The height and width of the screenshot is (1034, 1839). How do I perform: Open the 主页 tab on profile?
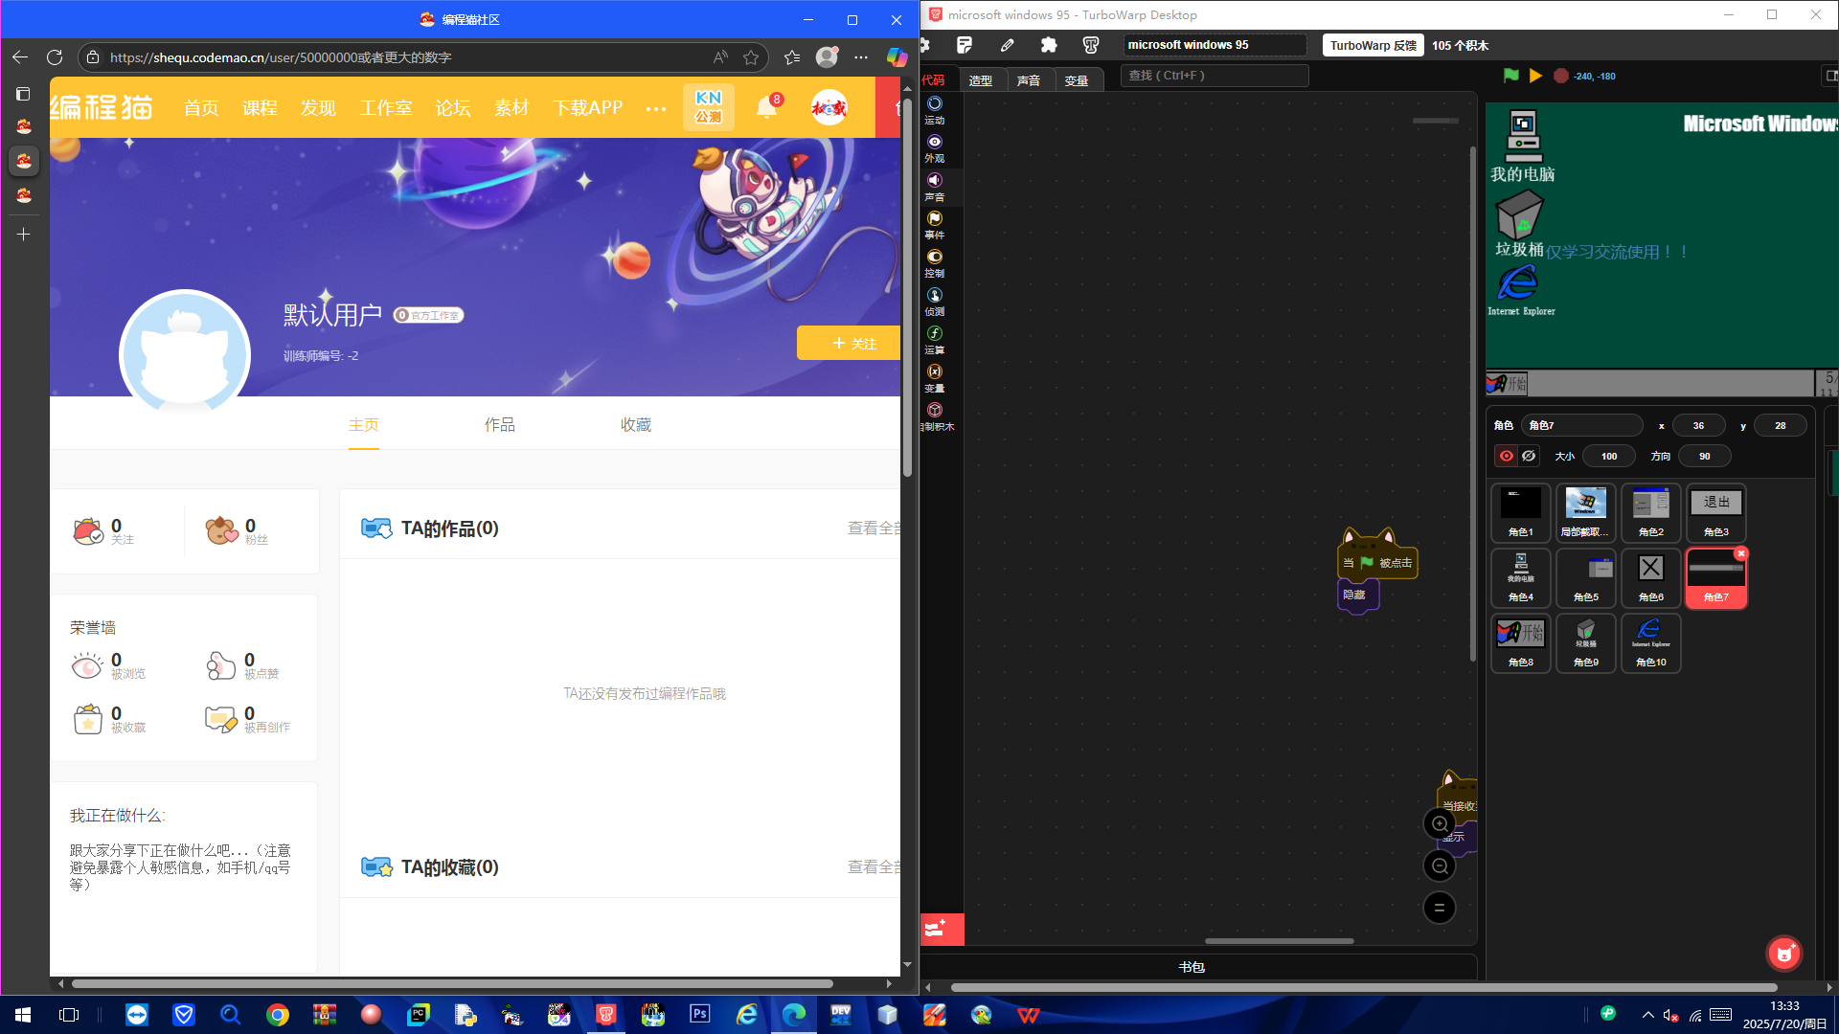[364, 425]
